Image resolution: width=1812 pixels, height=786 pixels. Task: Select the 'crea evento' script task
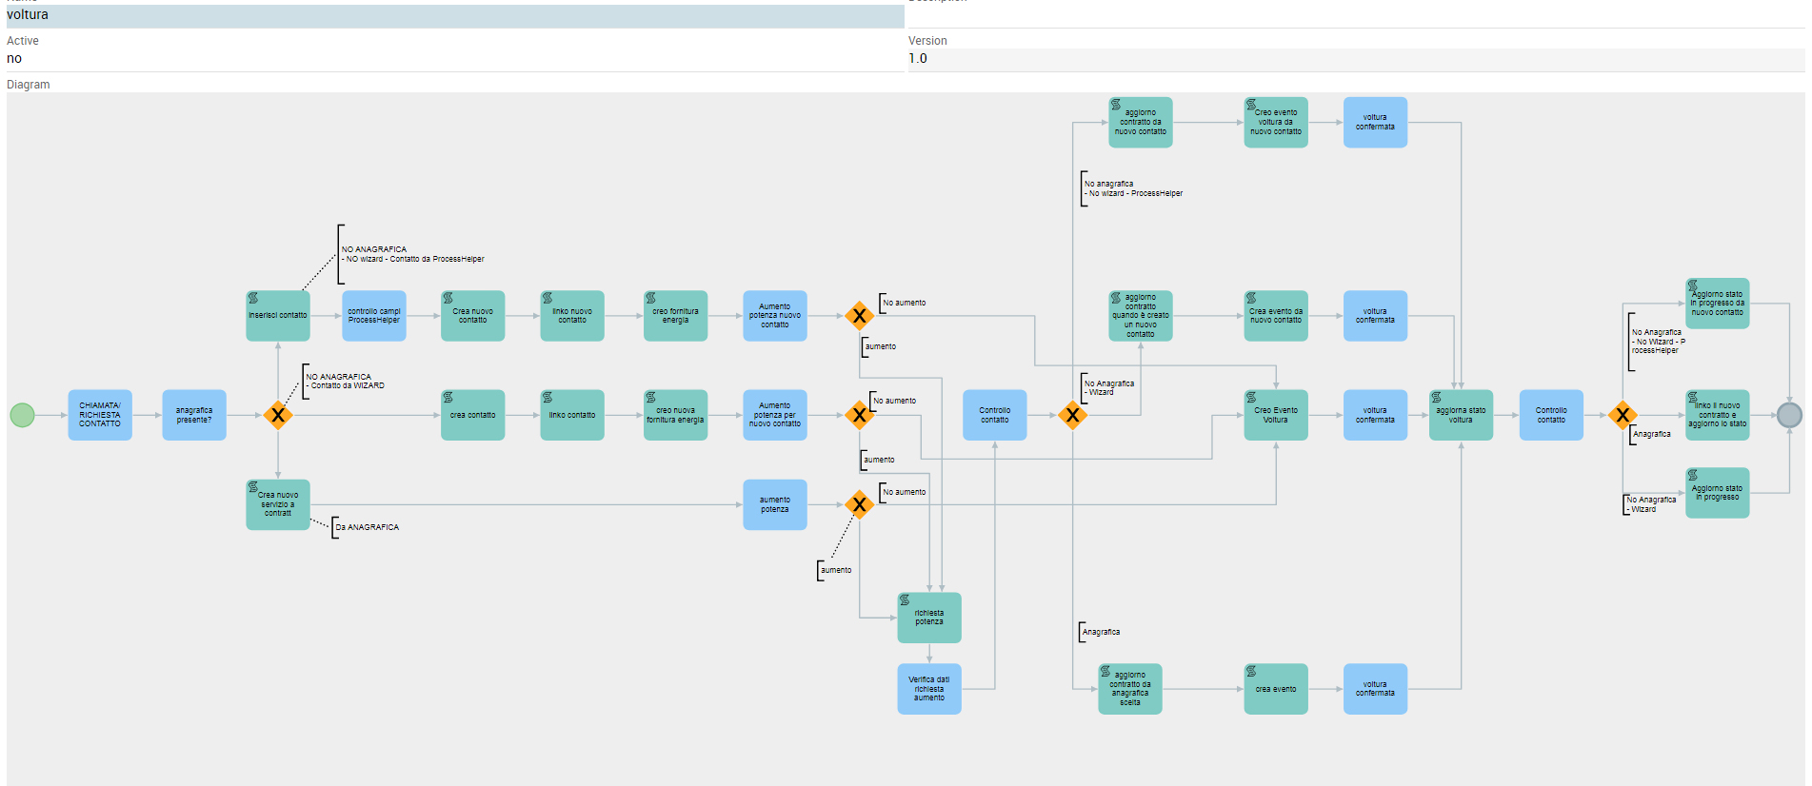1276,689
